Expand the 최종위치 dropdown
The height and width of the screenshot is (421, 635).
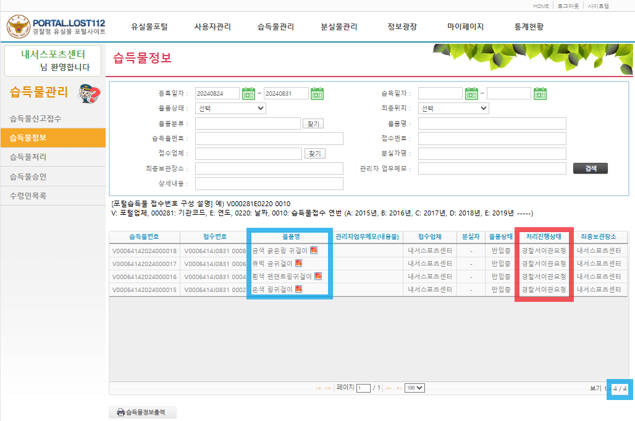[x=453, y=109]
